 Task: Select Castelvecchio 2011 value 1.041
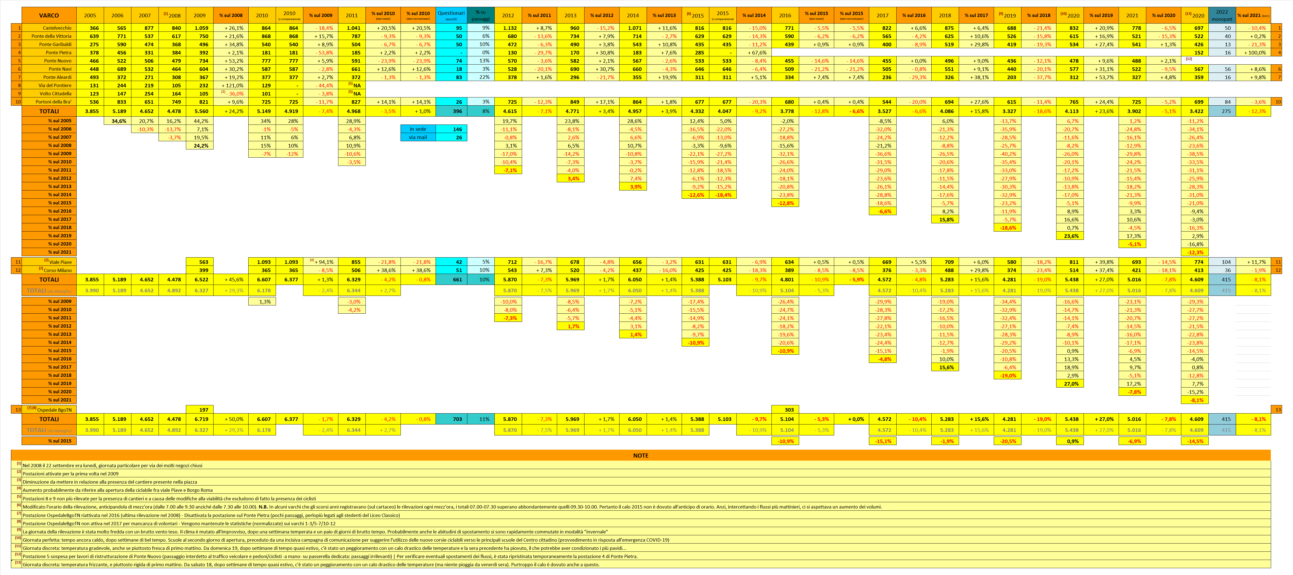pos(352,28)
